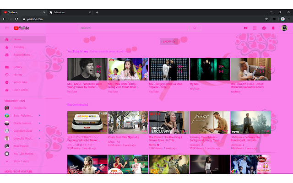Open Watch later in sidebar
This screenshot has height=183, width=293.
(x=20, y=82)
